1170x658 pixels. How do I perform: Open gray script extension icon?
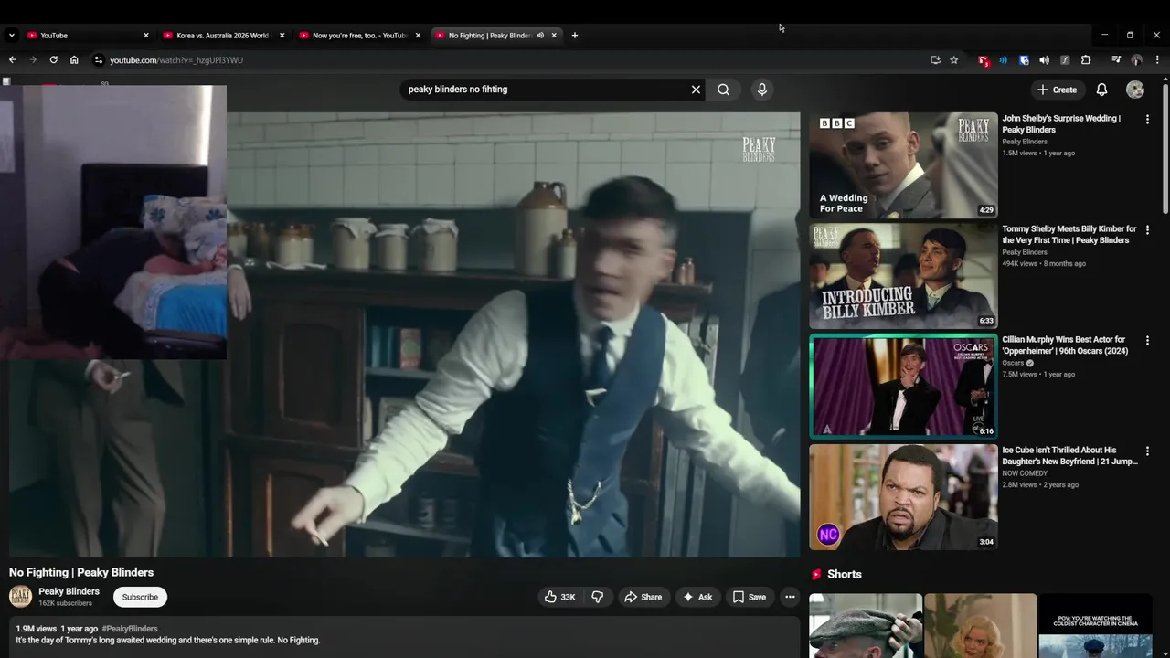(1065, 59)
